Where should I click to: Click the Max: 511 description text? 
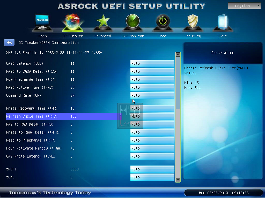coord(193,88)
